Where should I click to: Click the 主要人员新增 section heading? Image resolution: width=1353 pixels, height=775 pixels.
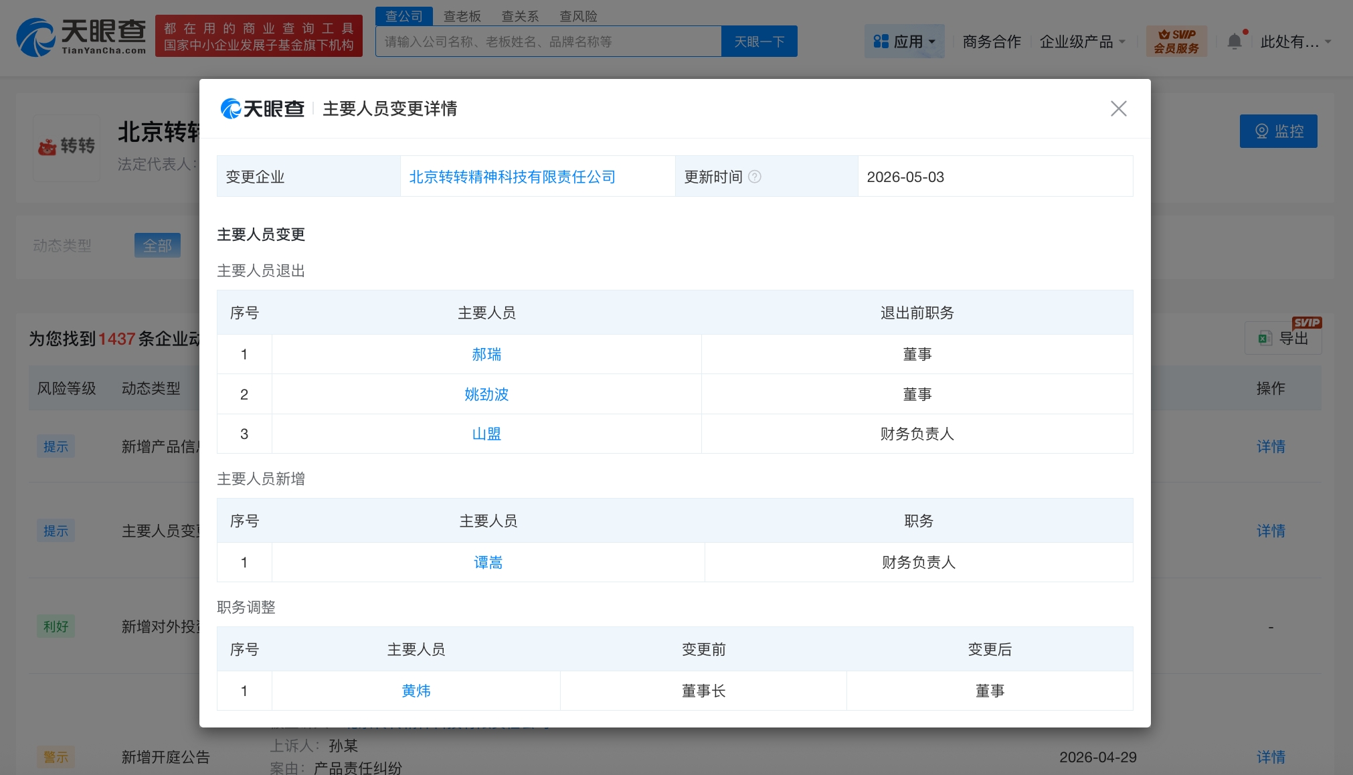click(x=261, y=479)
